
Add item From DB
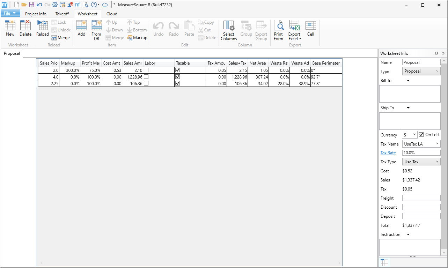tap(96, 30)
